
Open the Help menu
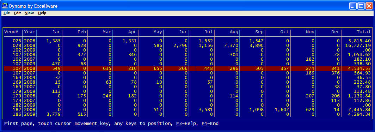pyautogui.click(x=42, y=13)
